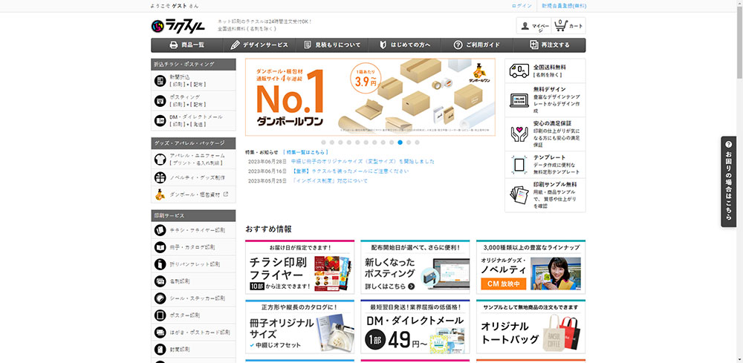Open 新しくなったポスティング card
The width and height of the screenshot is (743, 363).
point(415,267)
